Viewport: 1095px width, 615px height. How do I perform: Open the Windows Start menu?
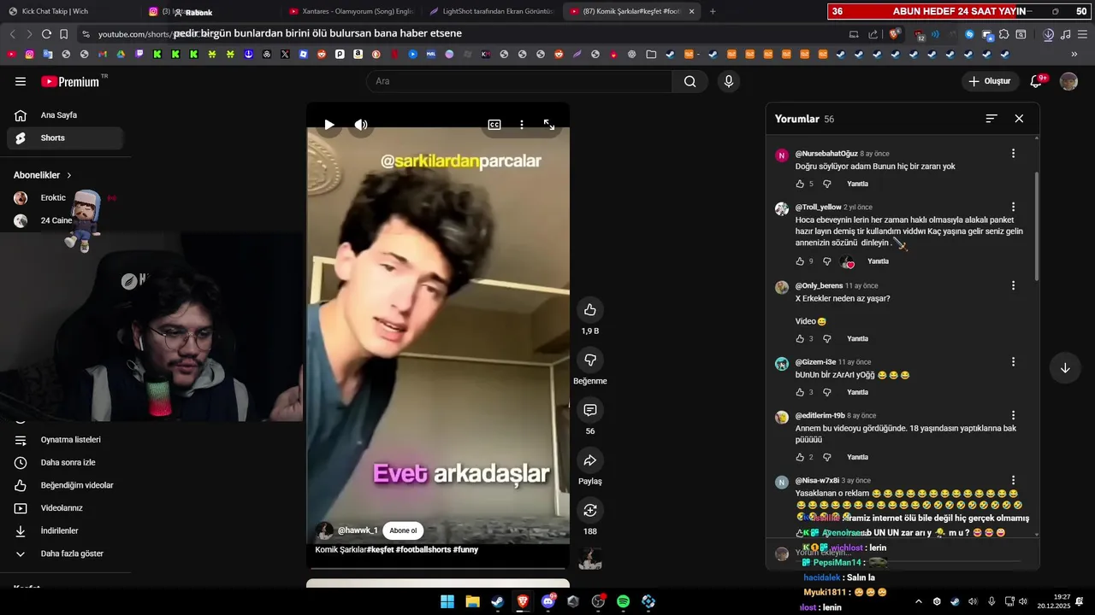pos(447,601)
